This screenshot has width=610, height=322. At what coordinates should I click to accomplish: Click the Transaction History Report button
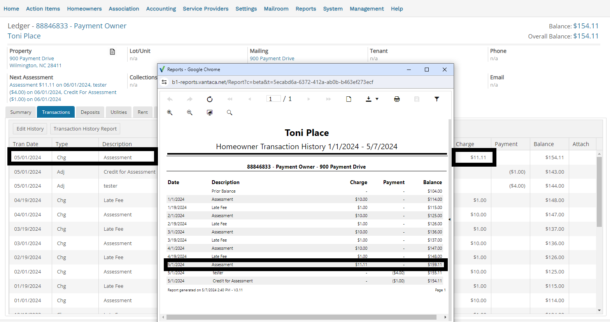(85, 129)
